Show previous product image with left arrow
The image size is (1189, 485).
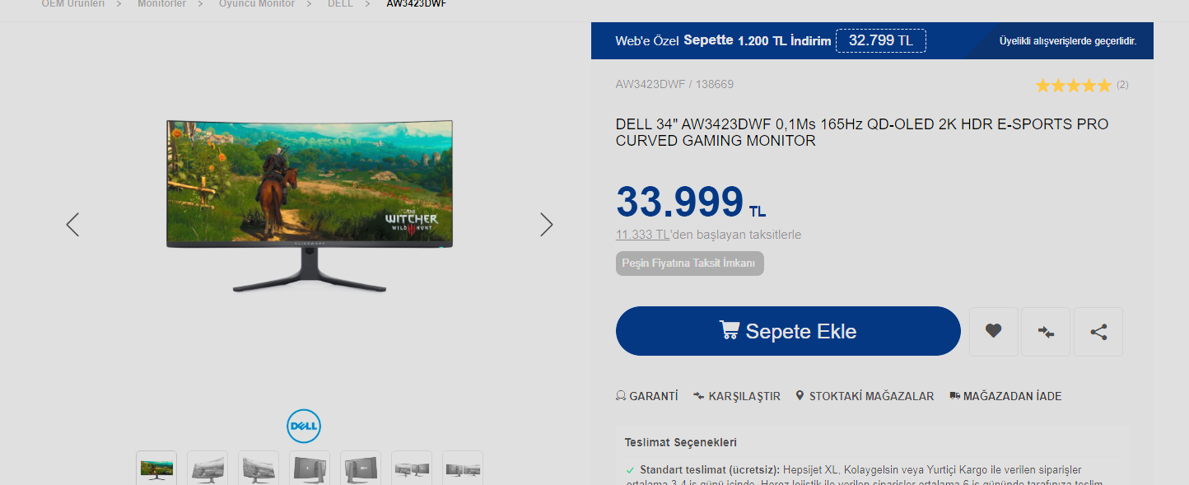point(72,224)
